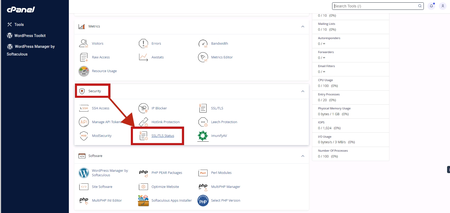450x213 pixels.
Task: Open WordPress Toolkit in the sidebar
Action: pyautogui.click(x=26, y=35)
